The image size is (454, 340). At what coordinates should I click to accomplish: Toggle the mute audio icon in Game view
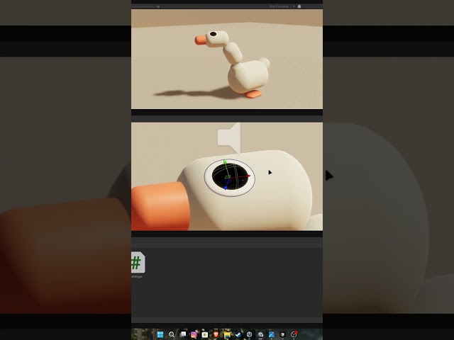click(299, 6)
